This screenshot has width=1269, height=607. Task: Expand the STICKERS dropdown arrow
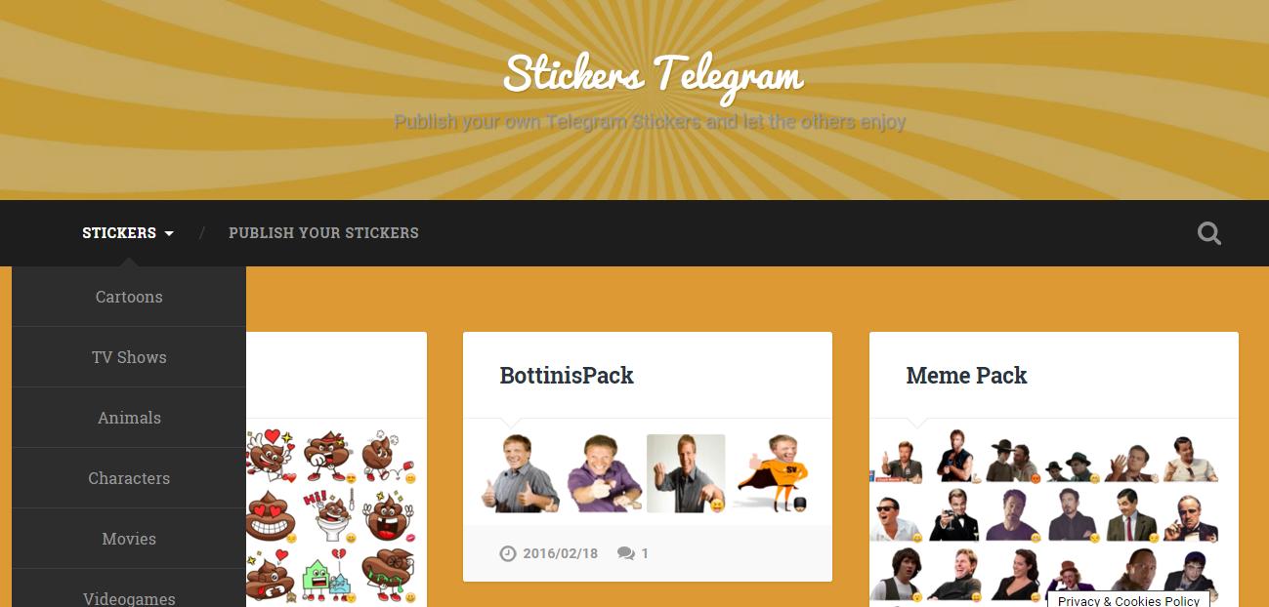169,233
